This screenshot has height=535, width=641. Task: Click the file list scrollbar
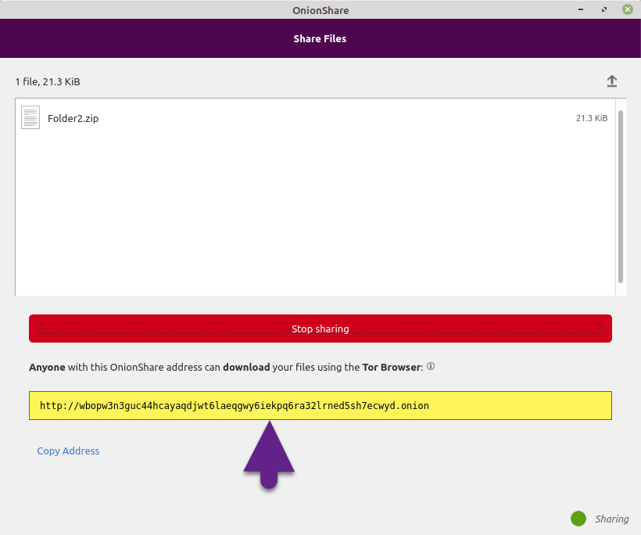(x=620, y=197)
